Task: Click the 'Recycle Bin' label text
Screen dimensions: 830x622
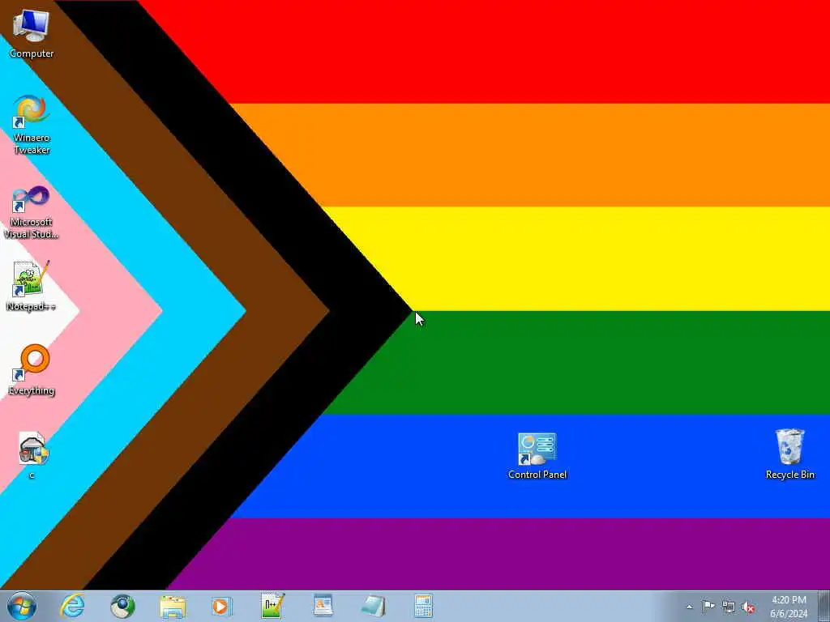Action: pyautogui.click(x=789, y=475)
